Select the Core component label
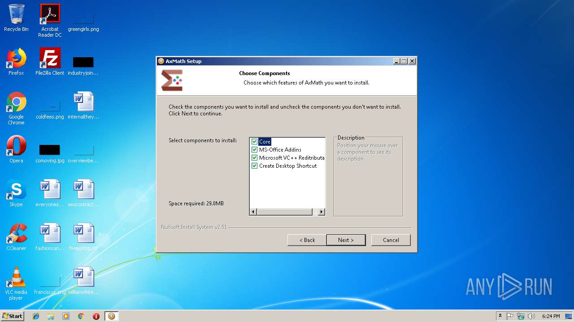Image resolution: width=574 pixels, height=322 pixels. click(x=265, y=142)
